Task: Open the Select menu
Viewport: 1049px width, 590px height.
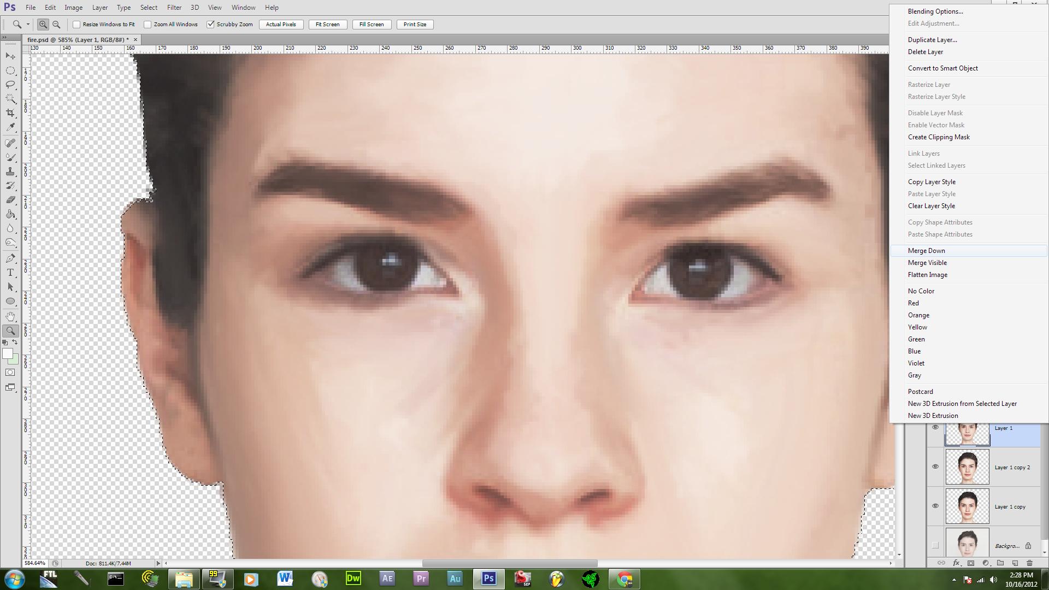Action: coord(149,8)
